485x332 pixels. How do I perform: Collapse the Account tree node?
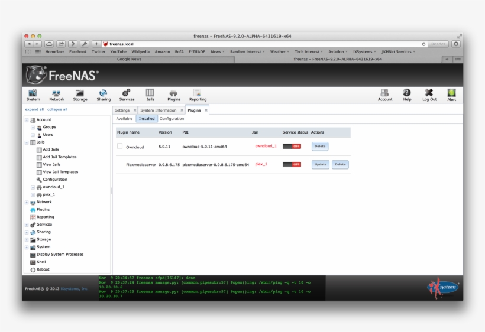[x=27, y=120]
